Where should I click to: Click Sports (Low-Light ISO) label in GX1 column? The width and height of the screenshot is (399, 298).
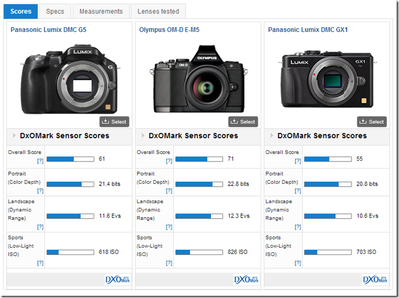pos(278,246)
